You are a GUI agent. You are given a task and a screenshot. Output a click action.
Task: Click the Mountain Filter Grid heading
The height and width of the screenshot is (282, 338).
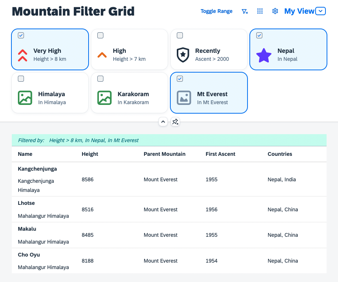tap(73, 11)
